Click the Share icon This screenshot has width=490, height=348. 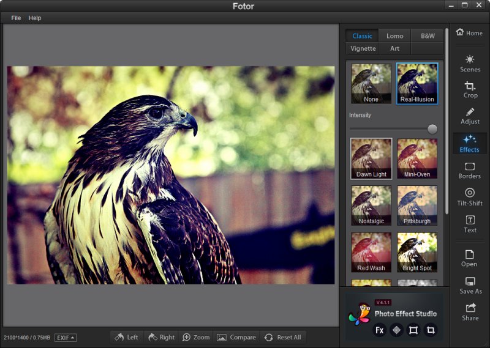pyautogui.click(x=470, y=312)
